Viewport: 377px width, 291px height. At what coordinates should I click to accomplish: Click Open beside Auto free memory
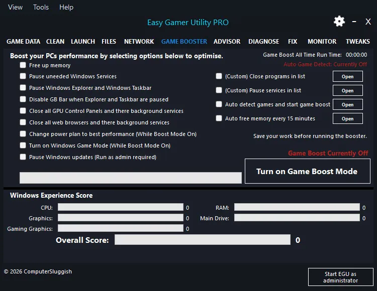[x=348, y=118]
